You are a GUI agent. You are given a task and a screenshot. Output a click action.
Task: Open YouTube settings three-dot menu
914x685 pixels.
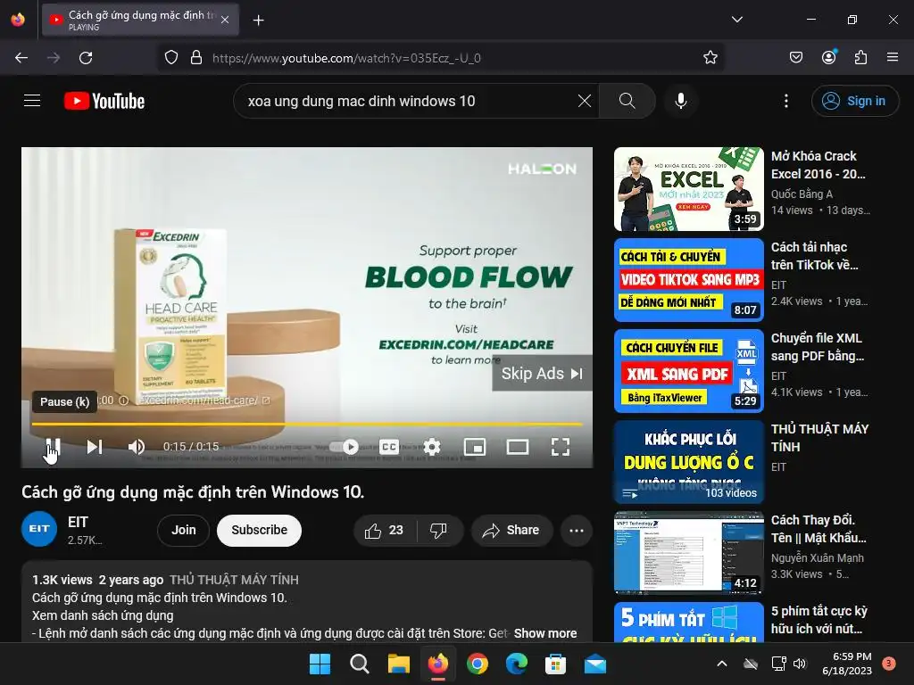[785, 101]
